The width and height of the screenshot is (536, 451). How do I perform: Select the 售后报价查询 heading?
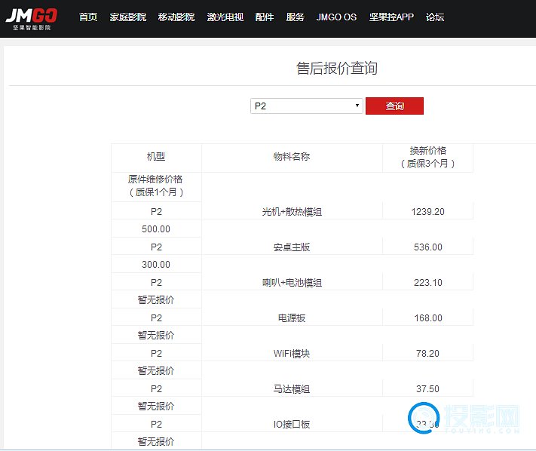(337, 68)
